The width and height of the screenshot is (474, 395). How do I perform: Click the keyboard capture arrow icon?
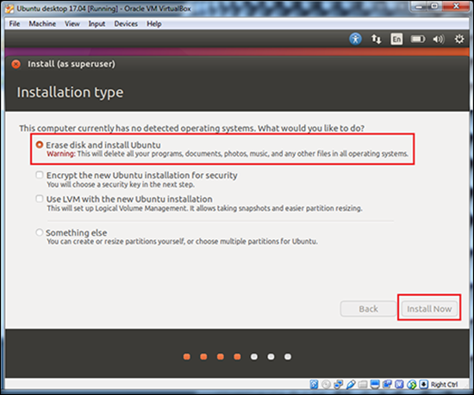424,385
